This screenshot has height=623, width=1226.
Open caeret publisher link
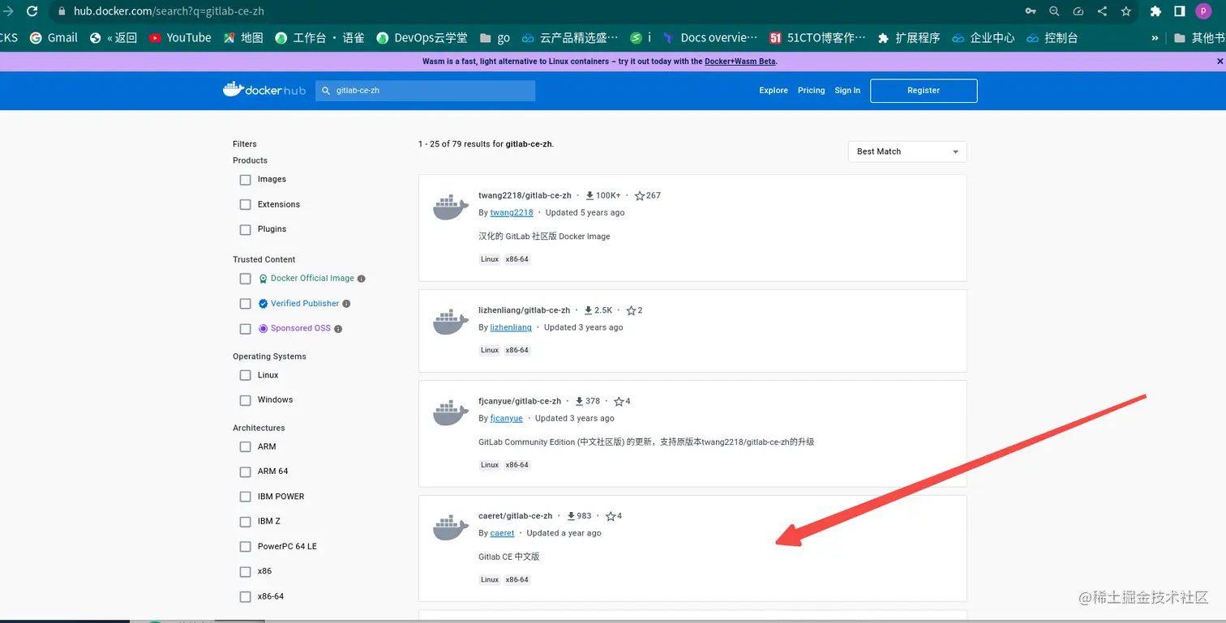502,534
